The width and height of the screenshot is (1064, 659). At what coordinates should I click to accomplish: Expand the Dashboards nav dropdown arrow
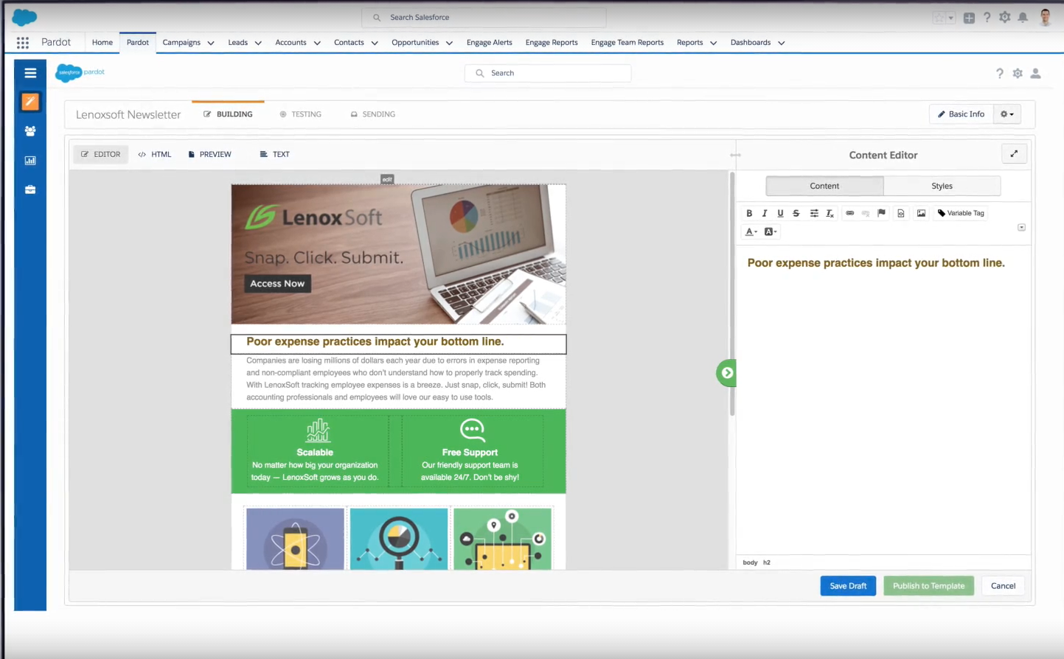click(x=782, y=43)
